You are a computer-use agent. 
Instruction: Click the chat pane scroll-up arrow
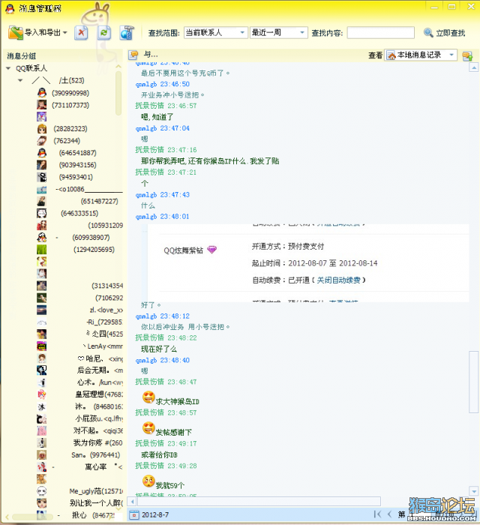[474, 68]
